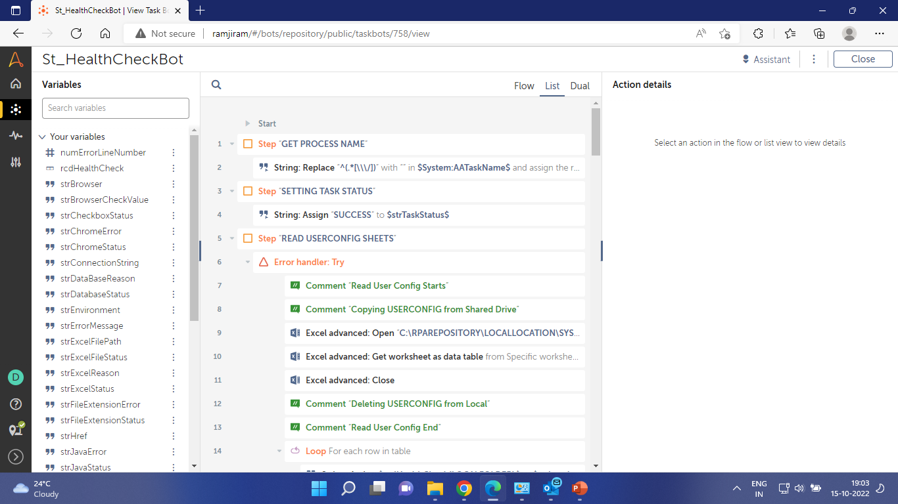
Task: Collapse the Your variables section
Action: point(42,137)
